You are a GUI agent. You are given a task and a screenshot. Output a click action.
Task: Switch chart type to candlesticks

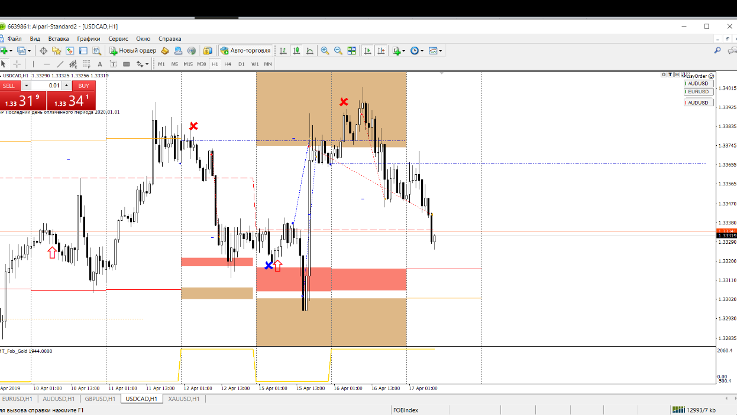point(296,51)
